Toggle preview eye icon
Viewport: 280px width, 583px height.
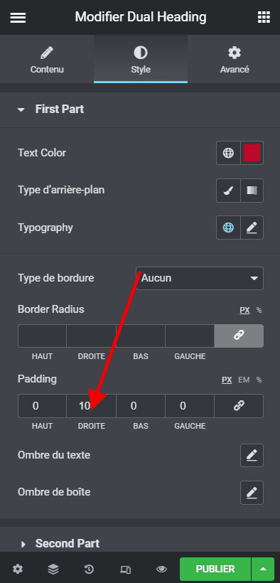161,569
